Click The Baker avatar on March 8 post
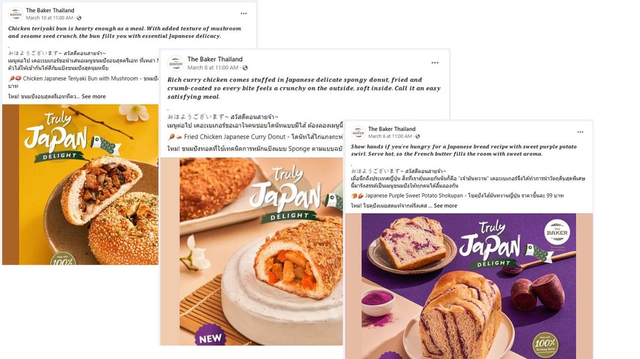This screenshot has height=359, width=640. 176,64
